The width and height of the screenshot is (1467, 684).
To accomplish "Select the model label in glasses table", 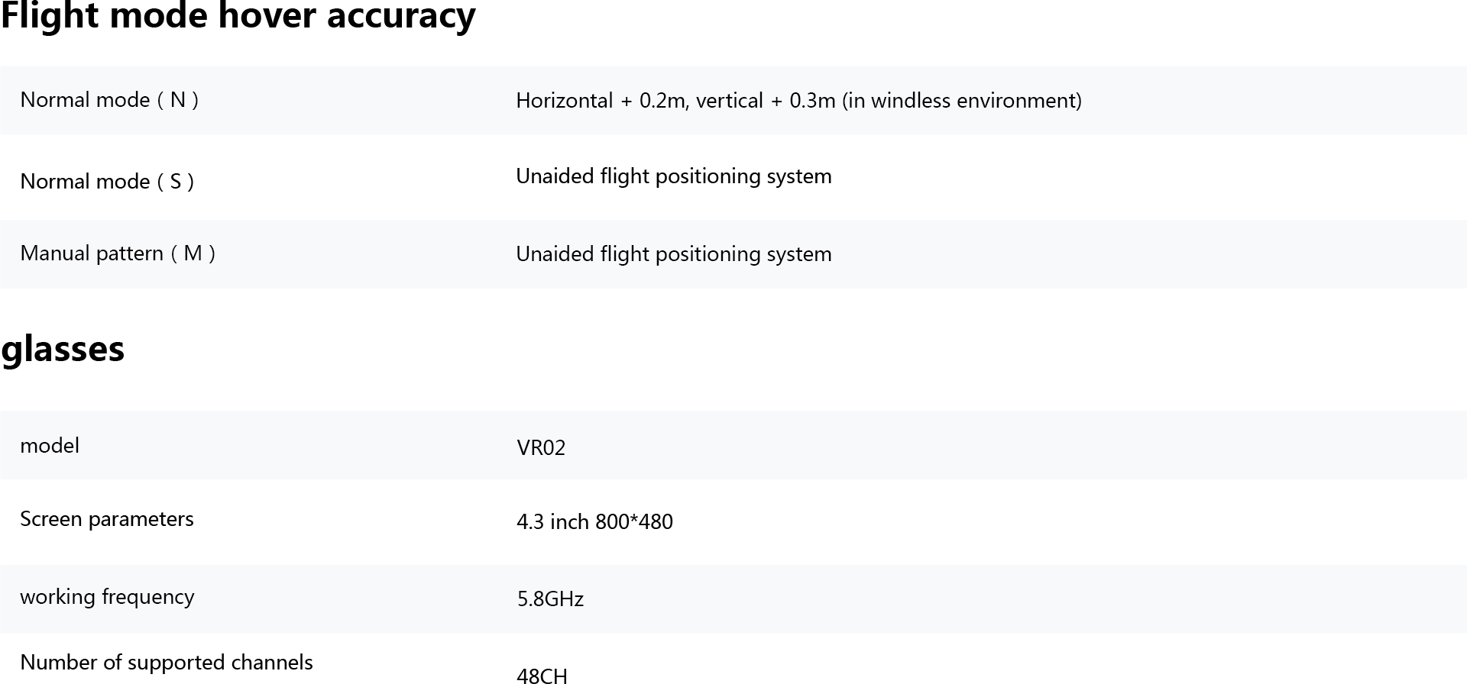I will [50, 446].
